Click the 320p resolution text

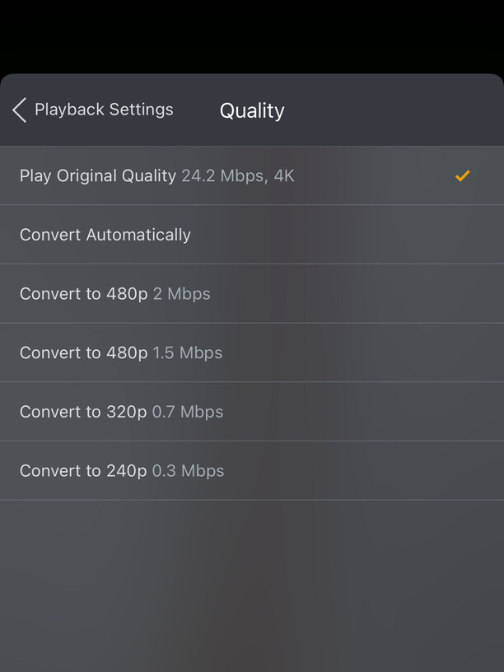pos(126,412)
